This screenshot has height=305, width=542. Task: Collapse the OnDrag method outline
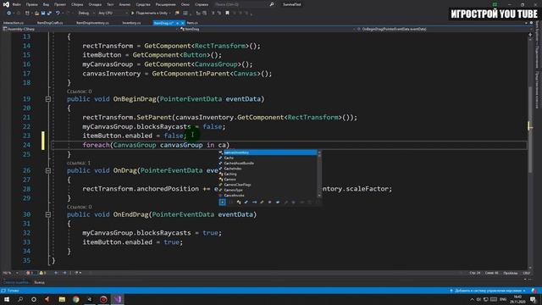coord(48,170)
